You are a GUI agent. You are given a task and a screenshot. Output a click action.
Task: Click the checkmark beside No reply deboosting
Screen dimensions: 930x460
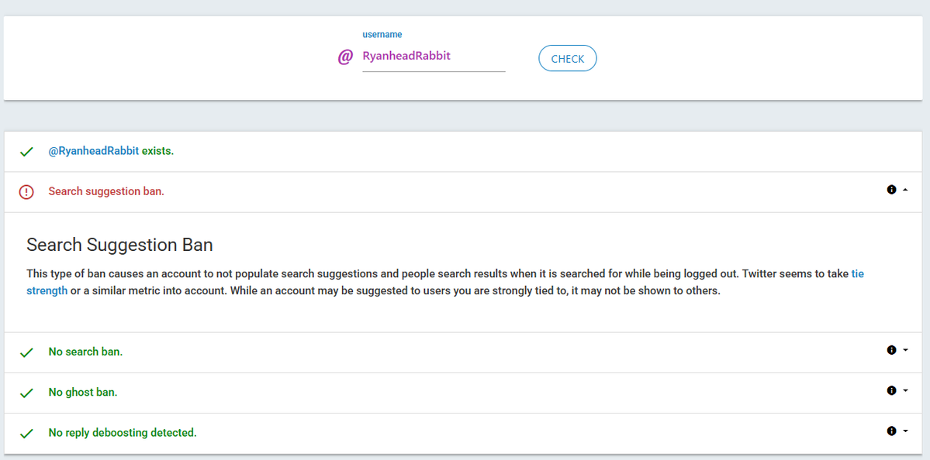point(26,434)
